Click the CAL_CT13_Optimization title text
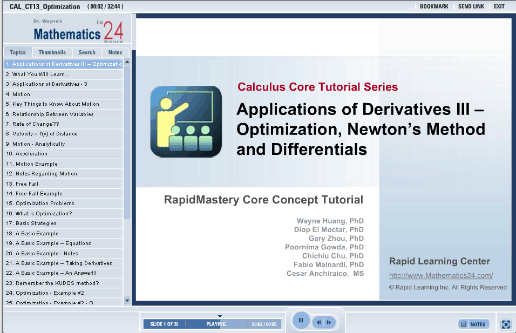Screen dimensions: 516x333 (x=45, y=6)
